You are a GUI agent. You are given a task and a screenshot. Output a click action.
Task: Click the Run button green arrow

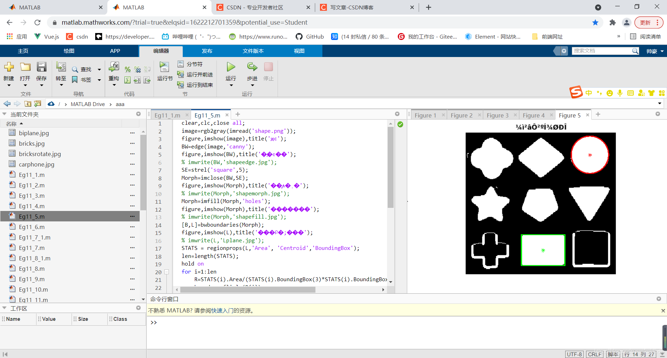coord(231,67)
